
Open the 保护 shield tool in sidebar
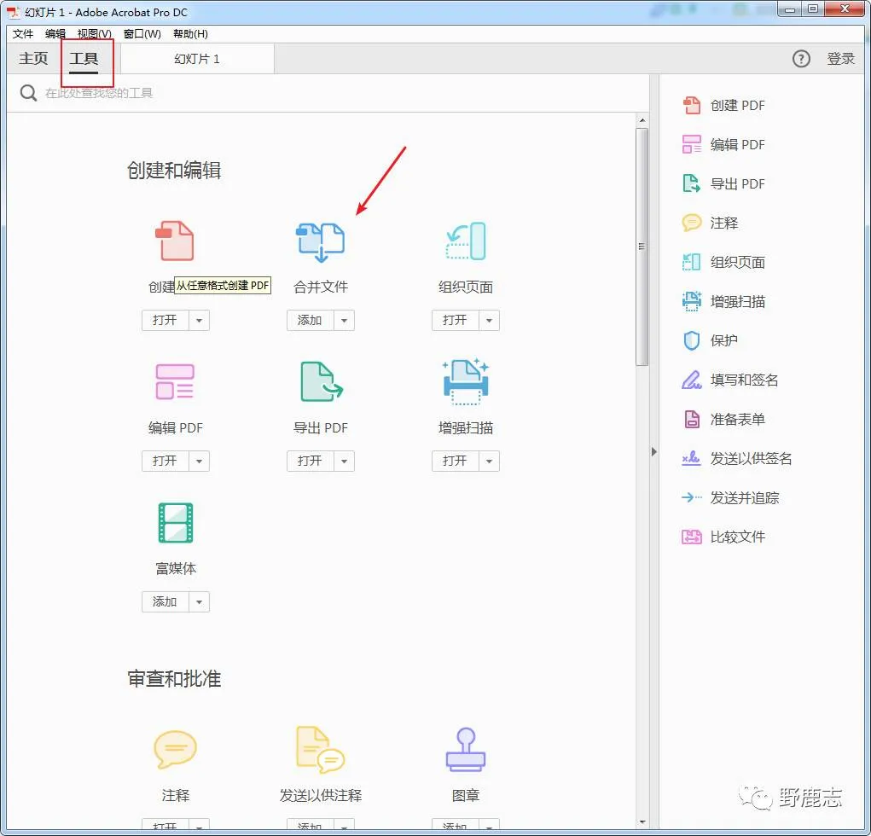[x=710, y=340]
